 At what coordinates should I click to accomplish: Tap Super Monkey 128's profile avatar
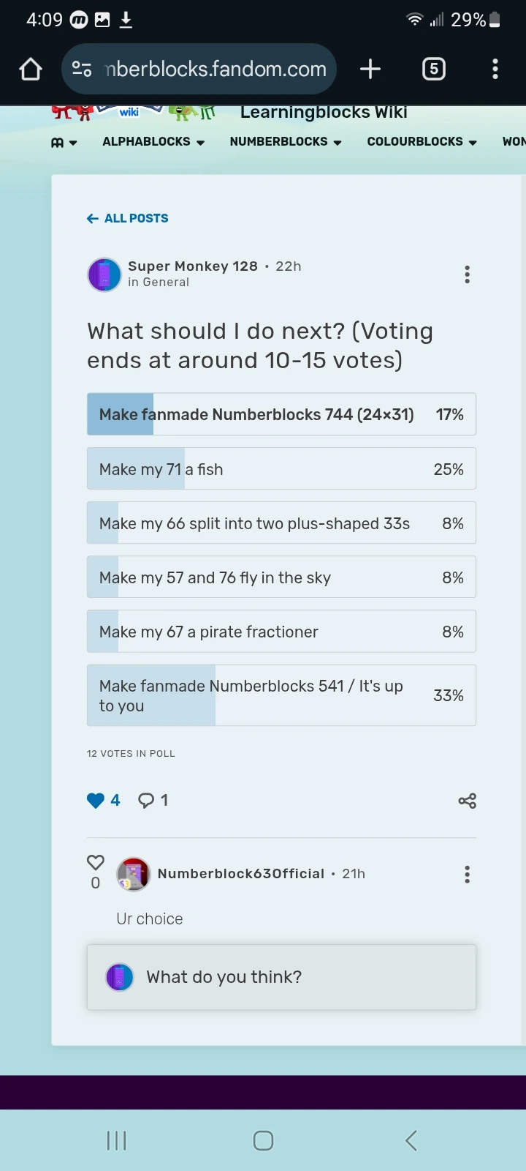point(104,274)
